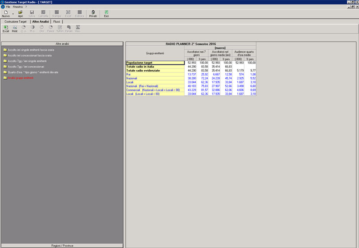359x248 pixels.
Task: Click the Privati toolbar icon
Action: pyautogui.click(x=93, y=13)
